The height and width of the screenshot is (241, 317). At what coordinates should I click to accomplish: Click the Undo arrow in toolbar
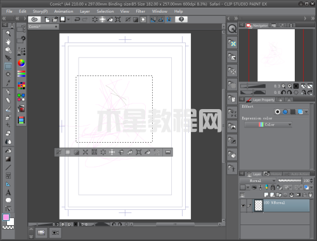[77, 20]
